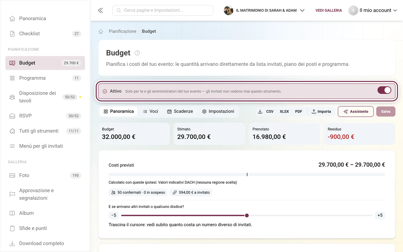Open Tutti gli strumenti
The image size is (403, 252).
45,131
